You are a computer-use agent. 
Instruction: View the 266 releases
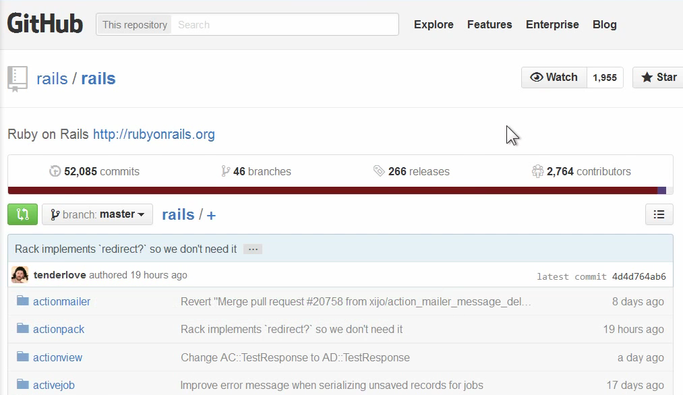[x=411, y=171]
